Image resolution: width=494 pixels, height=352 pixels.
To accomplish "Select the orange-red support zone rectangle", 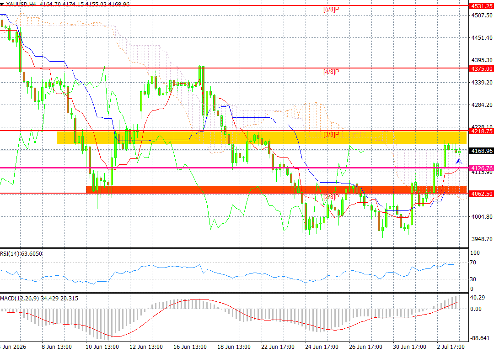I will pyautogui.click(x=276, y=189).
